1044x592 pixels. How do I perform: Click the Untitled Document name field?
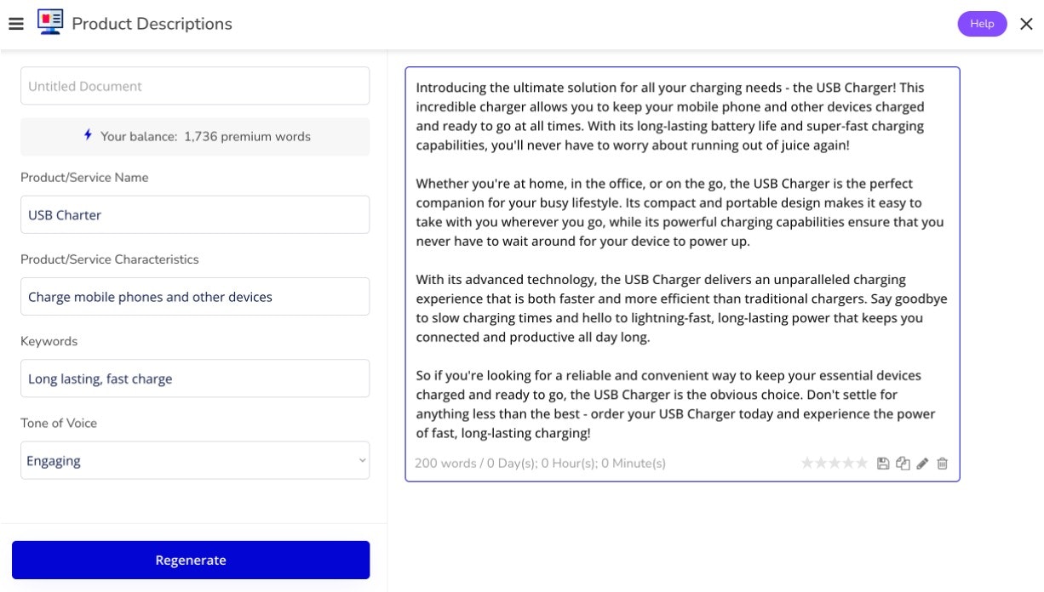click(x=195, y=86)
